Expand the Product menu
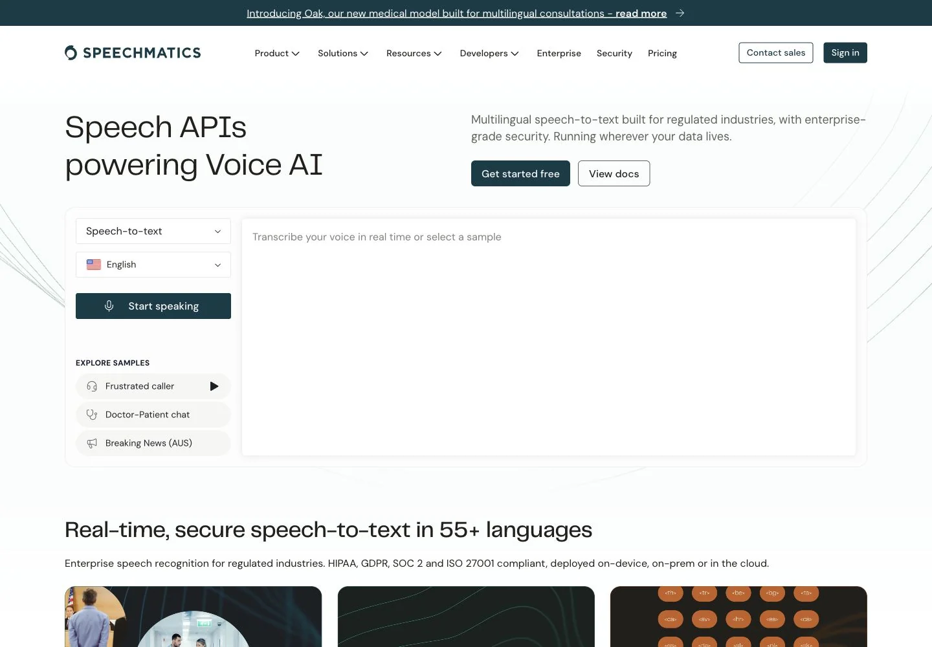Image resolution: width=932 pixels, height=647 pixels. tap(277, 53)
